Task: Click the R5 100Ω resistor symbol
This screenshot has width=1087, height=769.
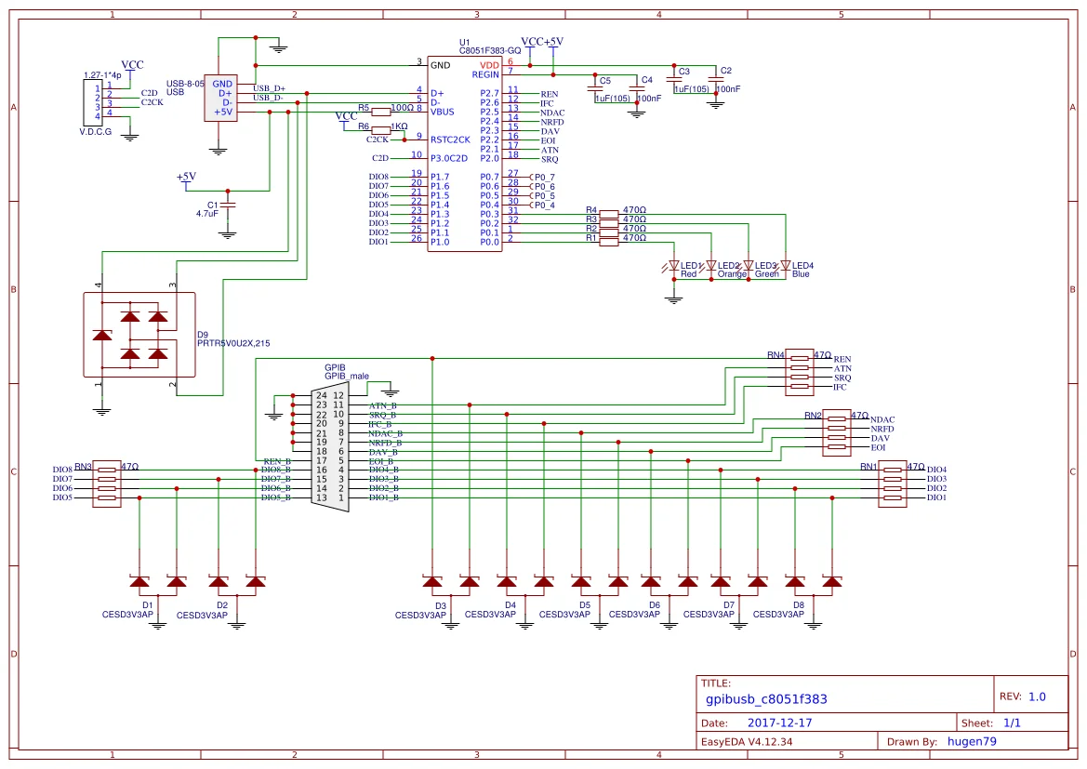Action: 381,112
